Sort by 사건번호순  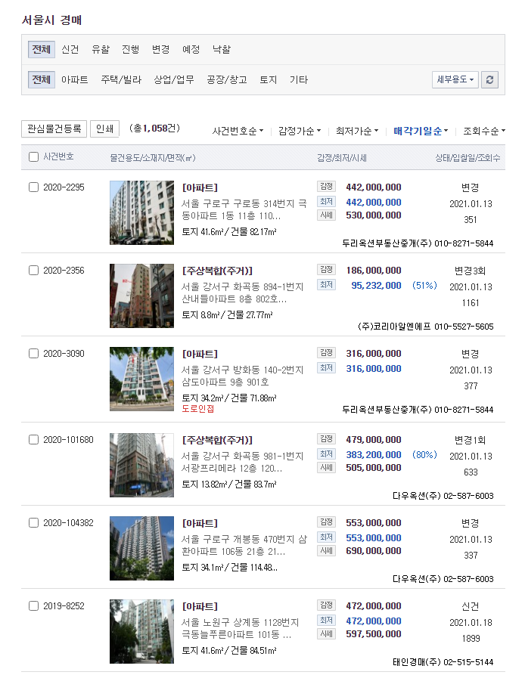click(238, 131)
